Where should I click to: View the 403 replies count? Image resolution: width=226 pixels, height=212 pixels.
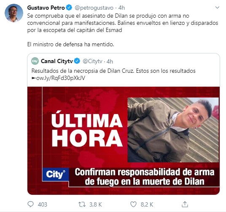(x=43, y=204)
